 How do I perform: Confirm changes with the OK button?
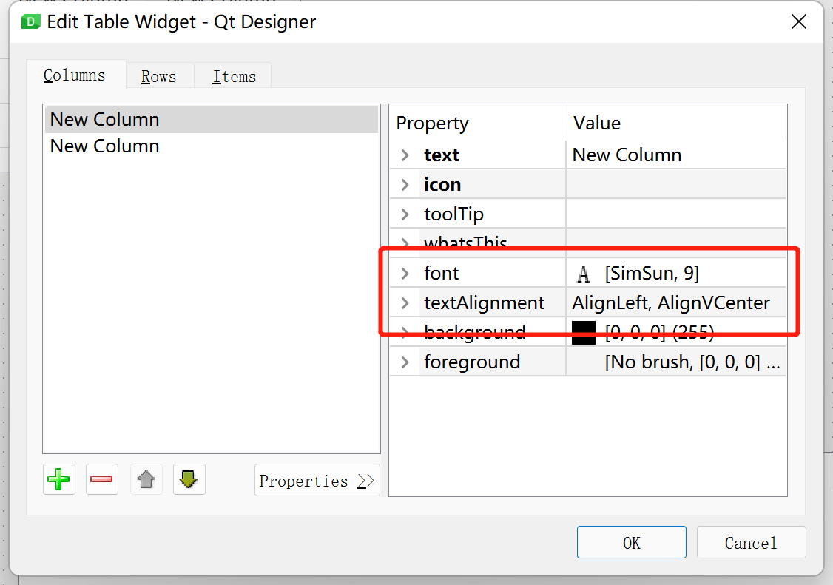tap(631, 542)
